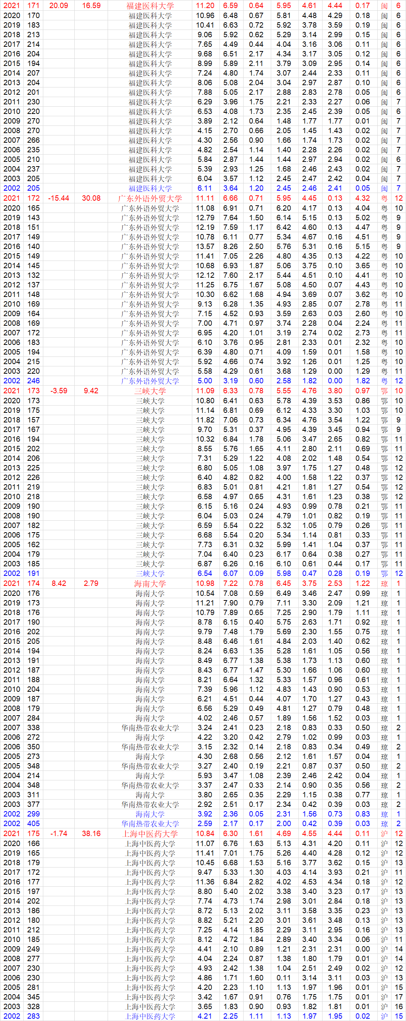Click the red 鄂 province mark in the 2021 row
Viewport: 406px width, 1021px height.
384,391
